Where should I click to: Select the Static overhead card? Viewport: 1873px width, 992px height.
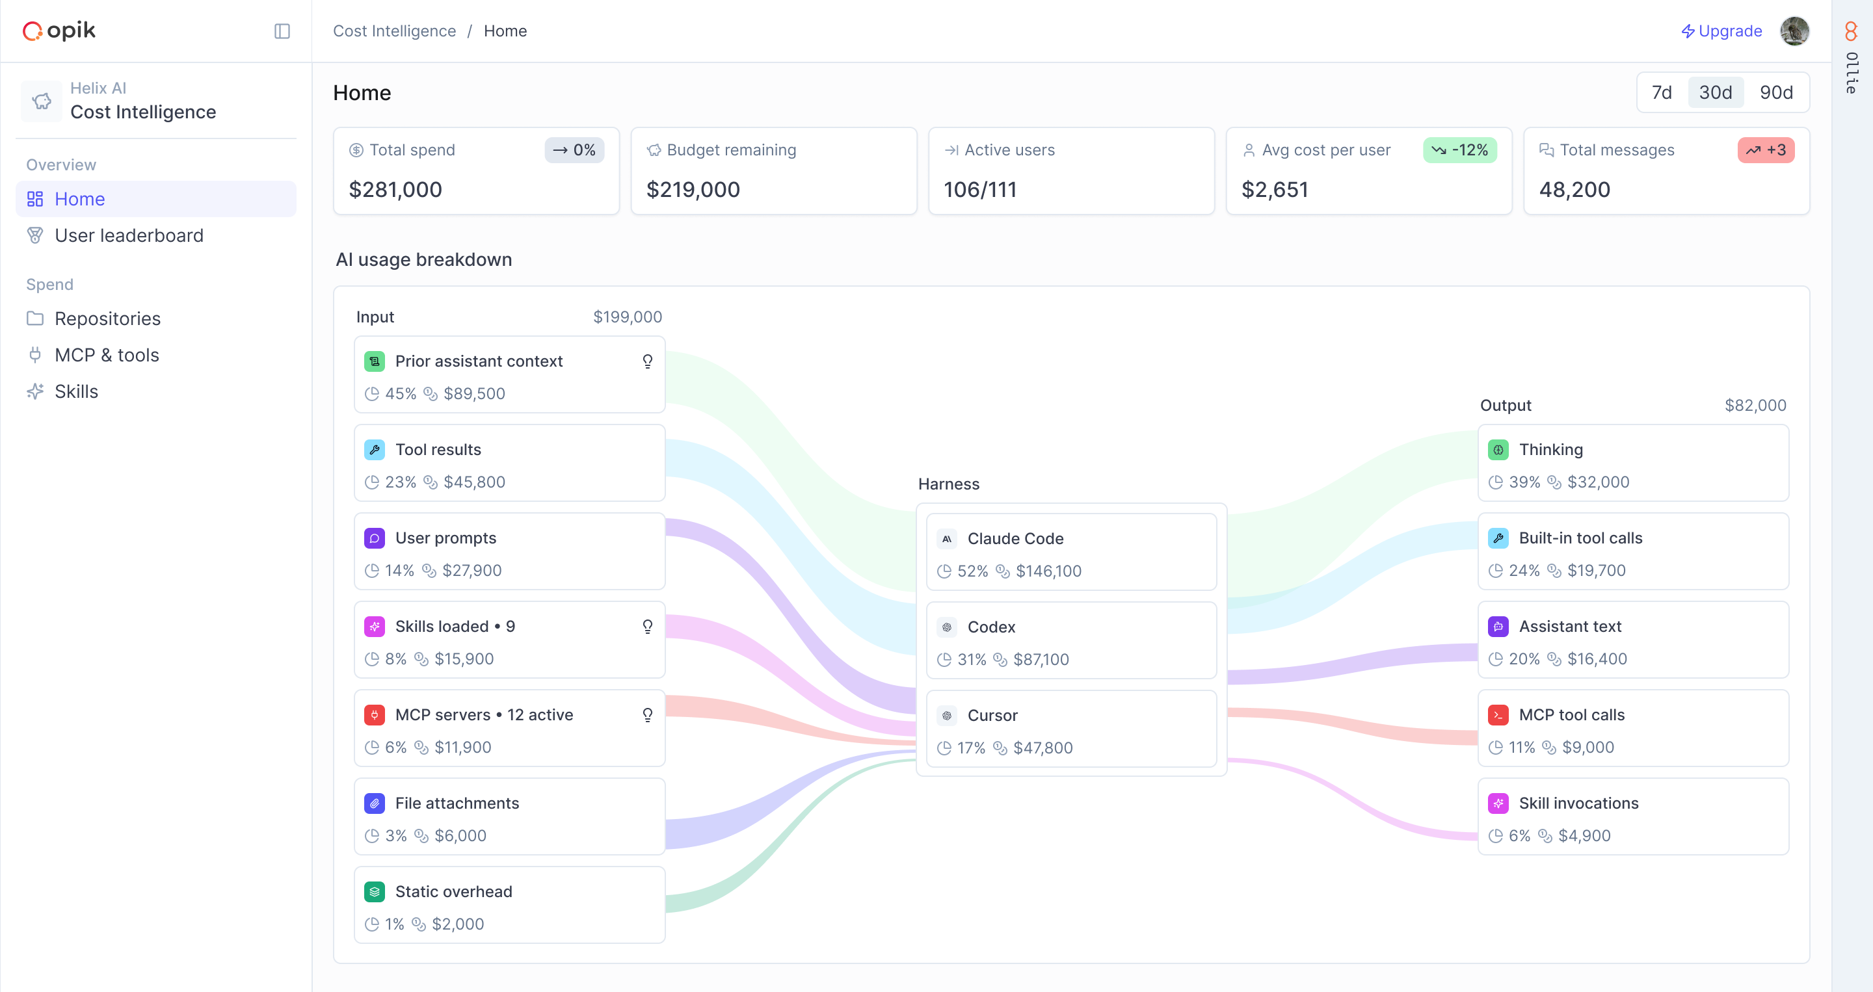pyautogui.click(x=510, y=905)
